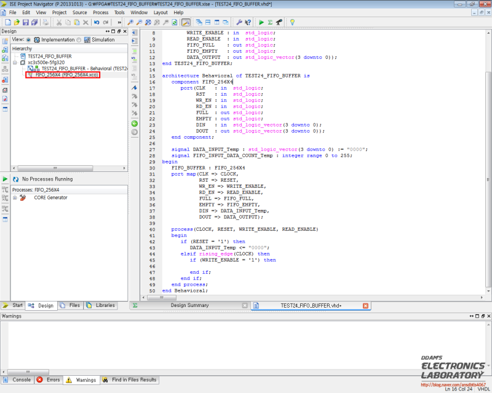Image resolution: width=492 pixels, height=393 pixels.
Task: Click the wrench settings toolbar icon
Action: [239, 22]
